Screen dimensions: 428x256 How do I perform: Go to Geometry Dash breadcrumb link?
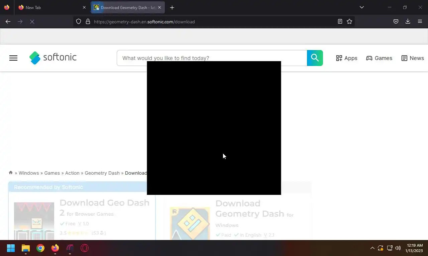click(102, 173)
